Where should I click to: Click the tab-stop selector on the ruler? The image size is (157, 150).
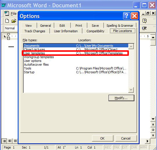click(x=5, y=36)
